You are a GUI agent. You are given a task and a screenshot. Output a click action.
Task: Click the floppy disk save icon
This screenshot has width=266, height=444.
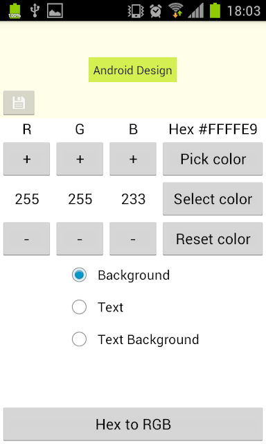(x=19, y=103)
